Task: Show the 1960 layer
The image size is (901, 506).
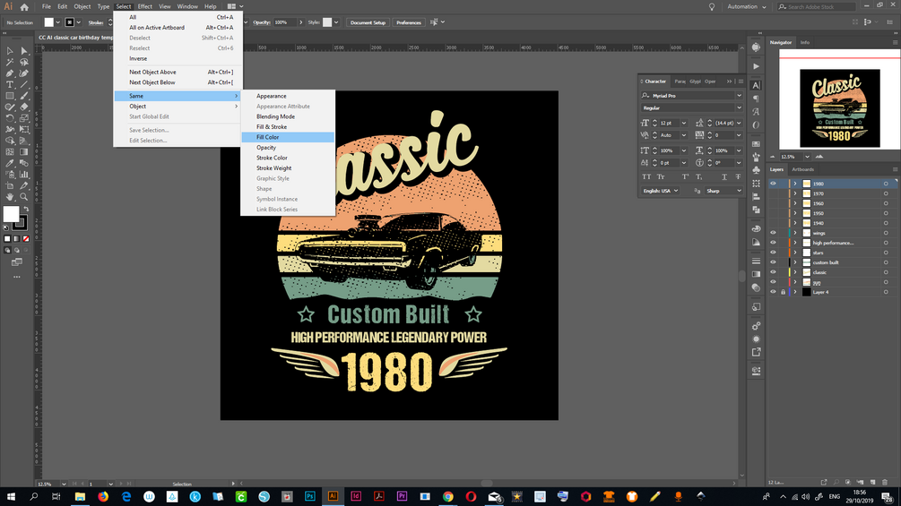Action: pyautogui.click(x=773, y=203)
